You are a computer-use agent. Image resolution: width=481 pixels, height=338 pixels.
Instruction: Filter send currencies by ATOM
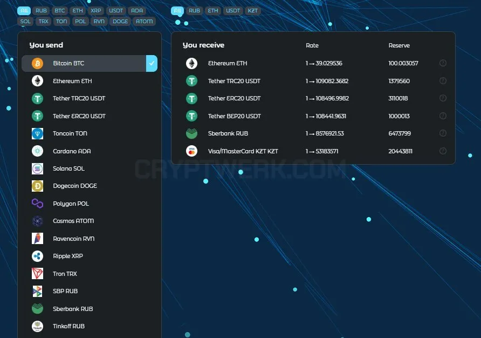(144, 21)
